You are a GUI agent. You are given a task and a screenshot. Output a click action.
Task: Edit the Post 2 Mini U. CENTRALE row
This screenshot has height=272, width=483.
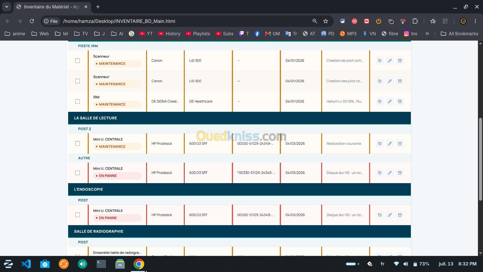[x=390, y=144]
